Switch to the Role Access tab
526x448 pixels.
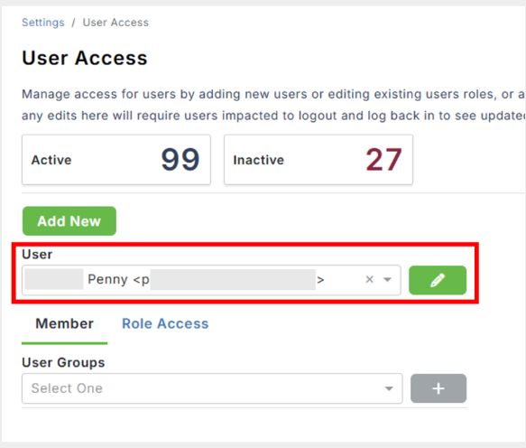point(165,323)
